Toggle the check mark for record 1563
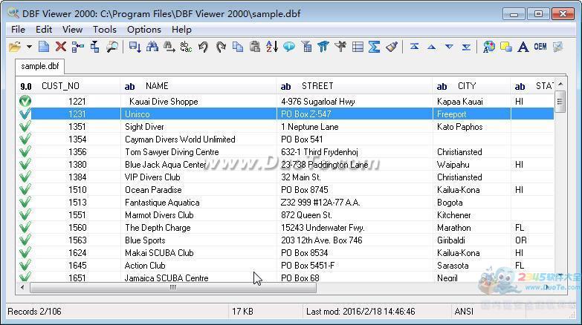The width and height of the screenshot is (582, 325). tap(25, 240)
